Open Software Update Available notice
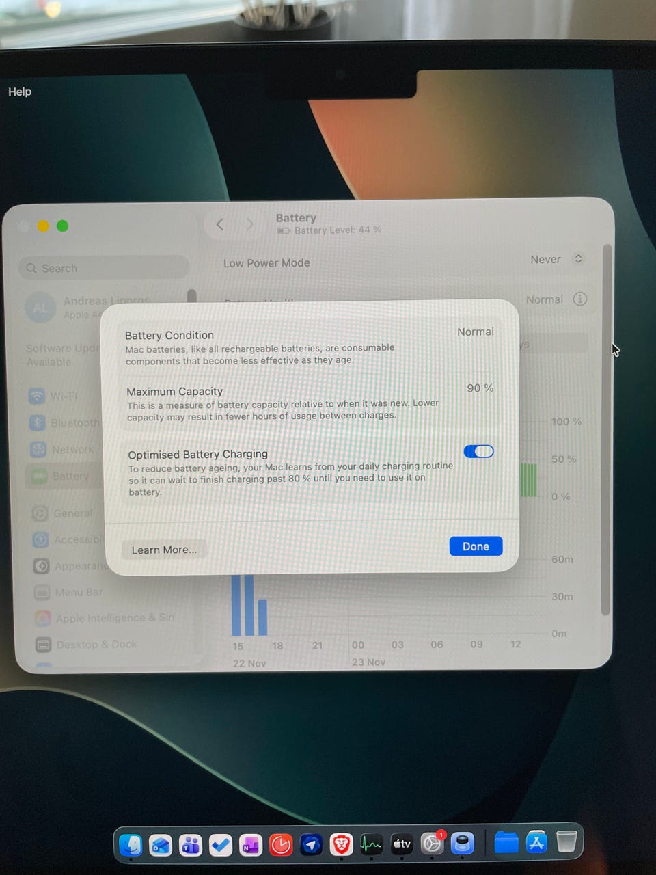This screenshot has height=875, width=656. pos(63,355)
